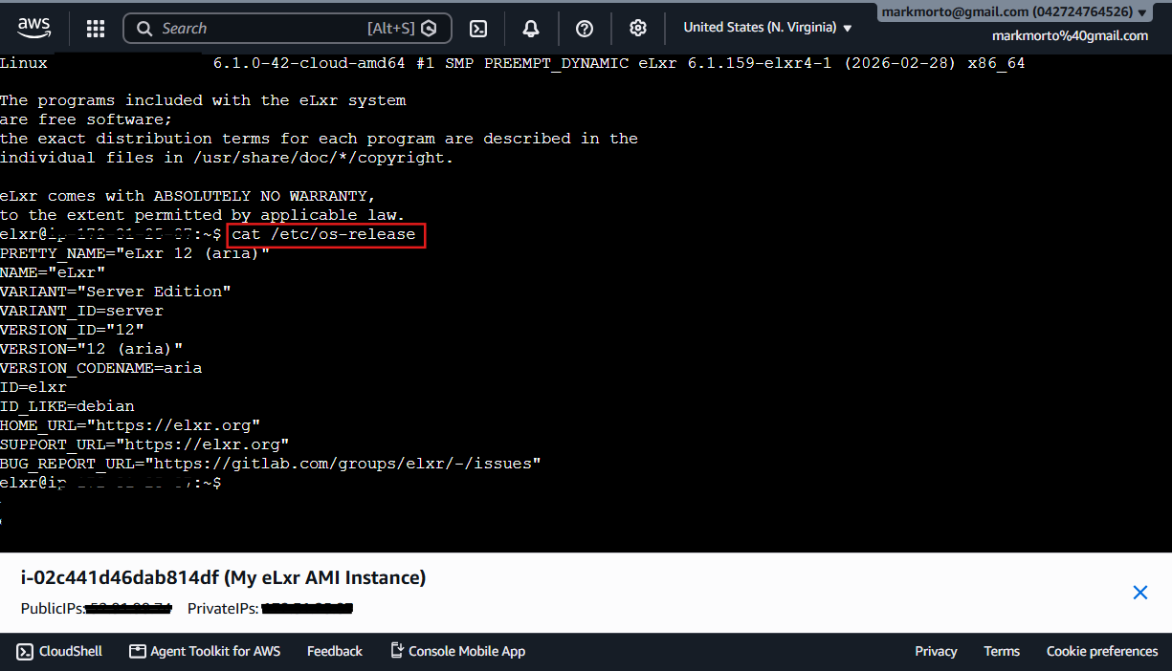Click the Console Mobile App phone icon
The width and height of the screenshot is (1172, 671).
[x=397, y=651]
